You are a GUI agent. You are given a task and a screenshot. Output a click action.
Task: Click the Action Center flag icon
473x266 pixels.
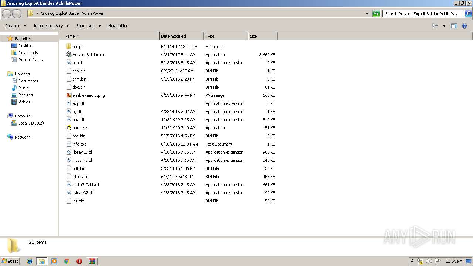tap(438, 261)
